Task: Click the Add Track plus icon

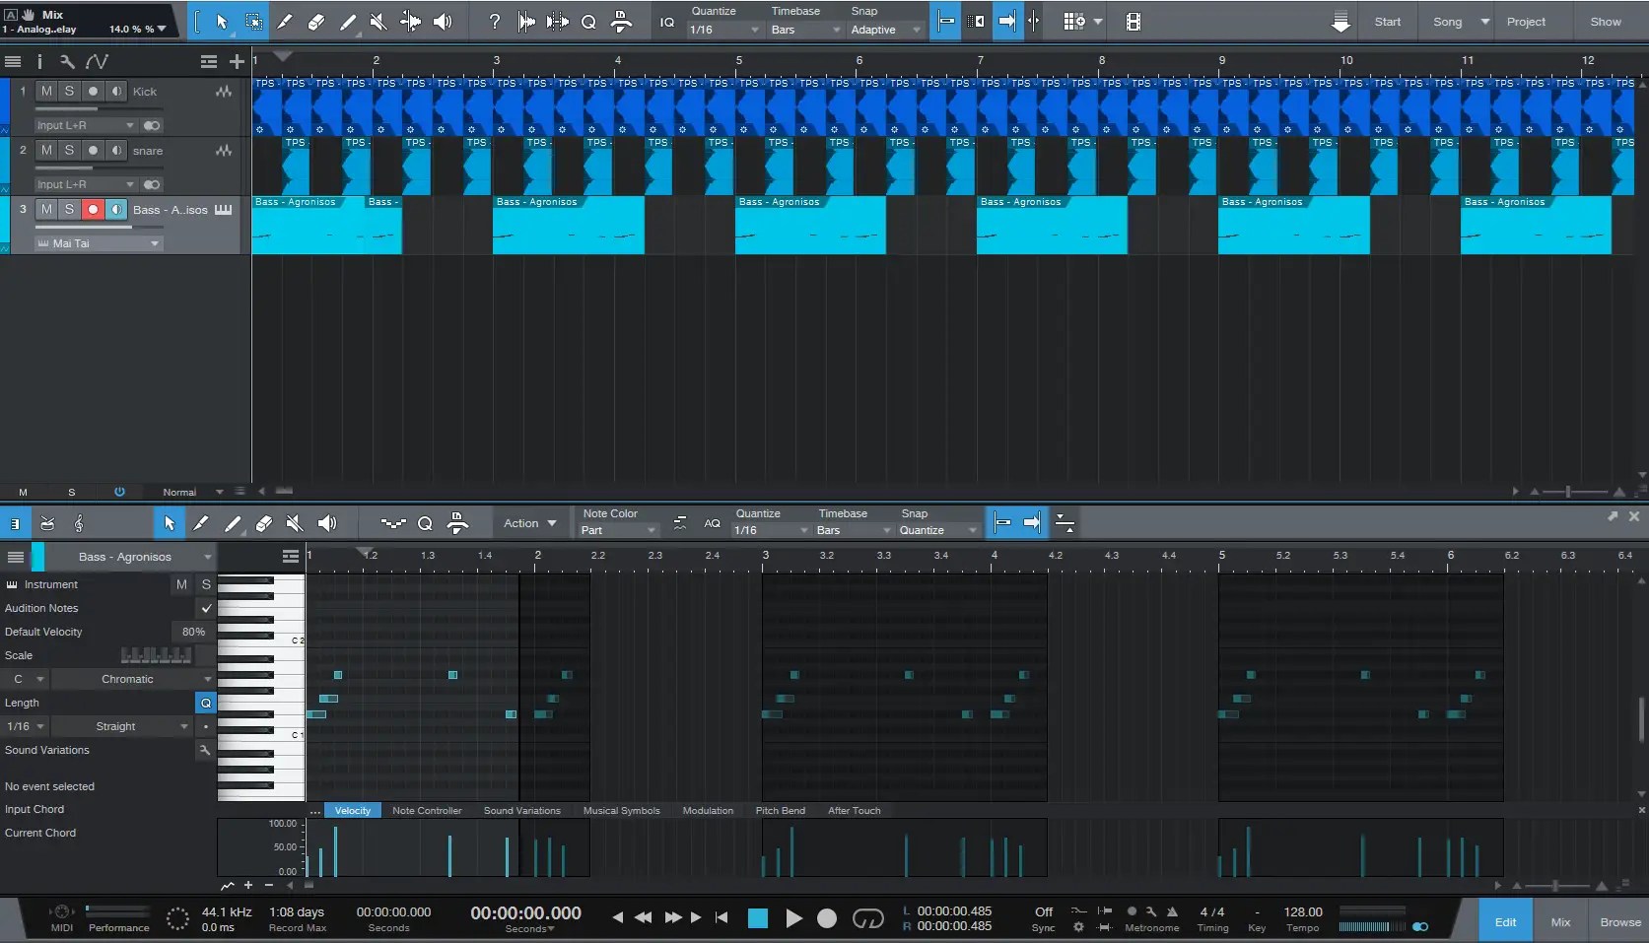Action: click(x=237, y=62)
